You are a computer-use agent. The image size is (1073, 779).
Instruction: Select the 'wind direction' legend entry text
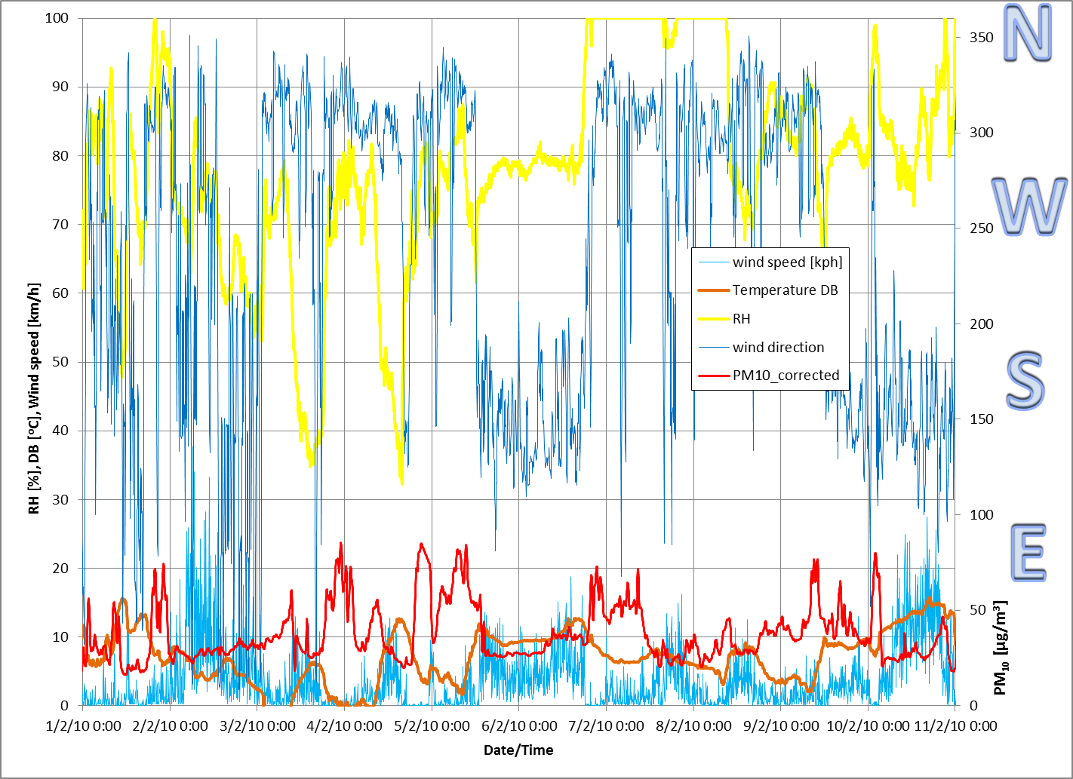(x=778, y=348)
